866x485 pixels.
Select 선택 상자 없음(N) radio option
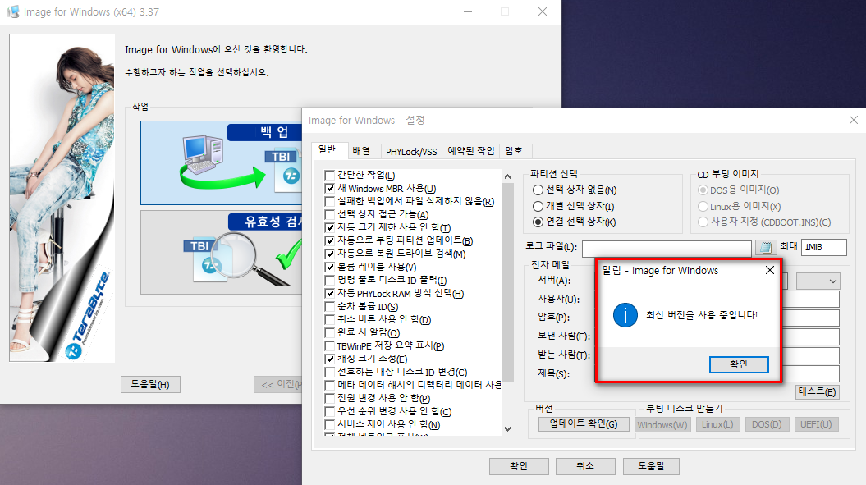pos(538,190)
